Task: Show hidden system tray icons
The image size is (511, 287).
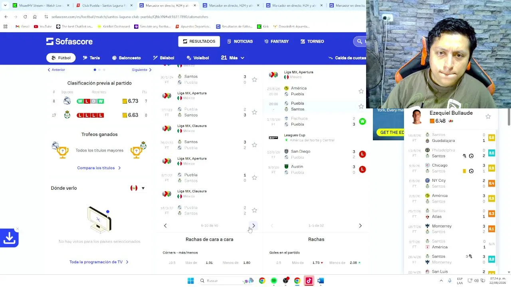Action: 441,281
